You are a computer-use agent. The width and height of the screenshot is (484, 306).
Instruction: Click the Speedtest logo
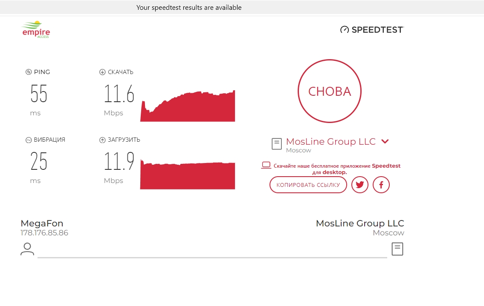tap(372, 30)
